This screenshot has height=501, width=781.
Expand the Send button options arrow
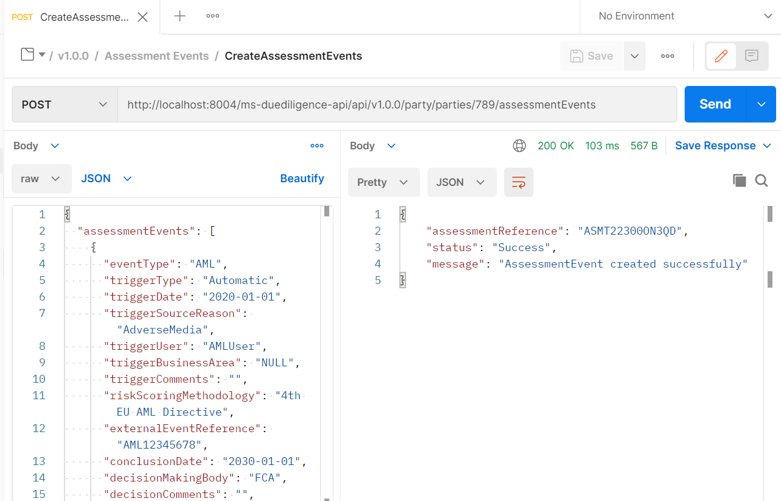point(761,104)
